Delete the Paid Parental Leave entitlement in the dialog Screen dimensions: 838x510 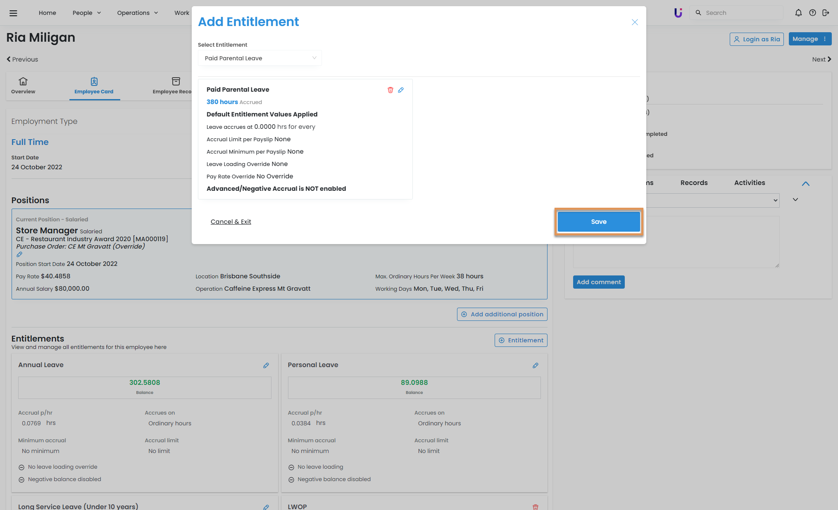click(390, 90)
